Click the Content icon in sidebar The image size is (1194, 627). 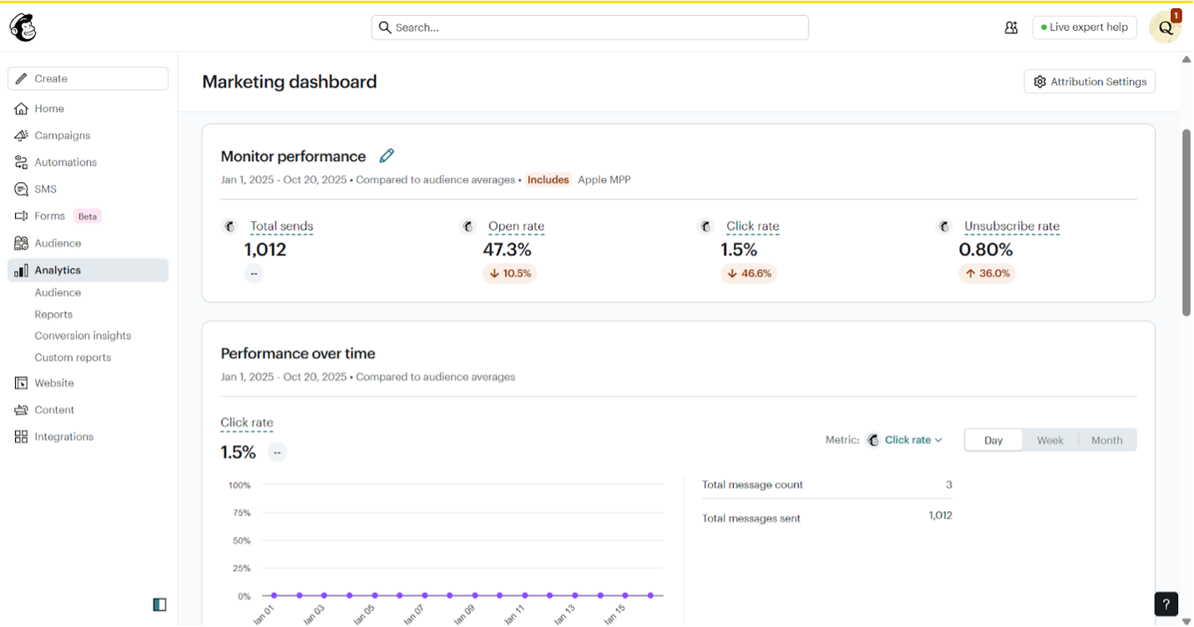[x=21, y=410]
